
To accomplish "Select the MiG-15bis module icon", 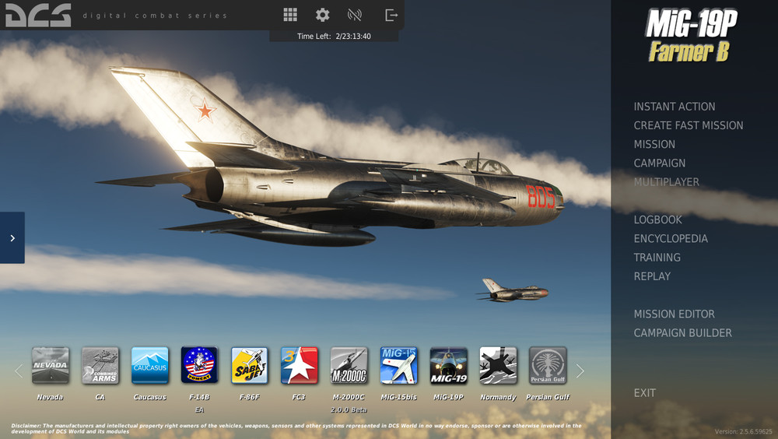I will point(399,366).
